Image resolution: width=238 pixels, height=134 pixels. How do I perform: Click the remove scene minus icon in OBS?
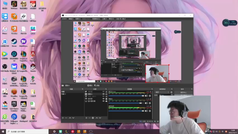[x=66, y=118]
